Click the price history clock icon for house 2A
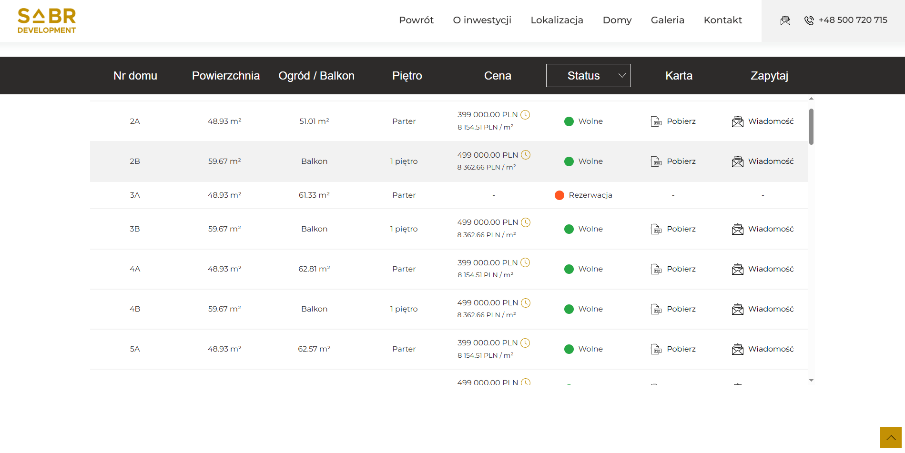Image resolution: width=905 pixels, height=453 pixels. click(x=525, y=115)
